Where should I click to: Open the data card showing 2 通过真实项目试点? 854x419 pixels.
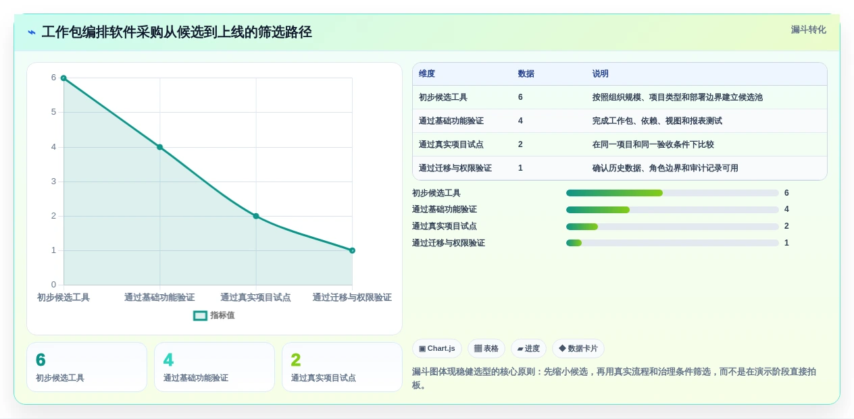pyautogui.click(x=342, y=367)
